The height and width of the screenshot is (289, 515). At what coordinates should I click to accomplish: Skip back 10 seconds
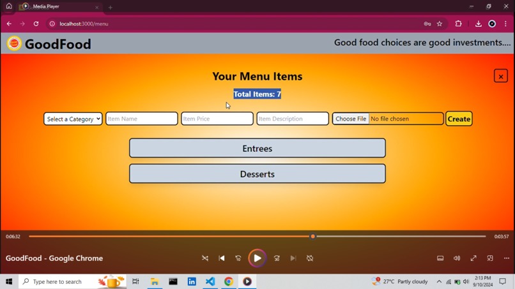(238, 258)
